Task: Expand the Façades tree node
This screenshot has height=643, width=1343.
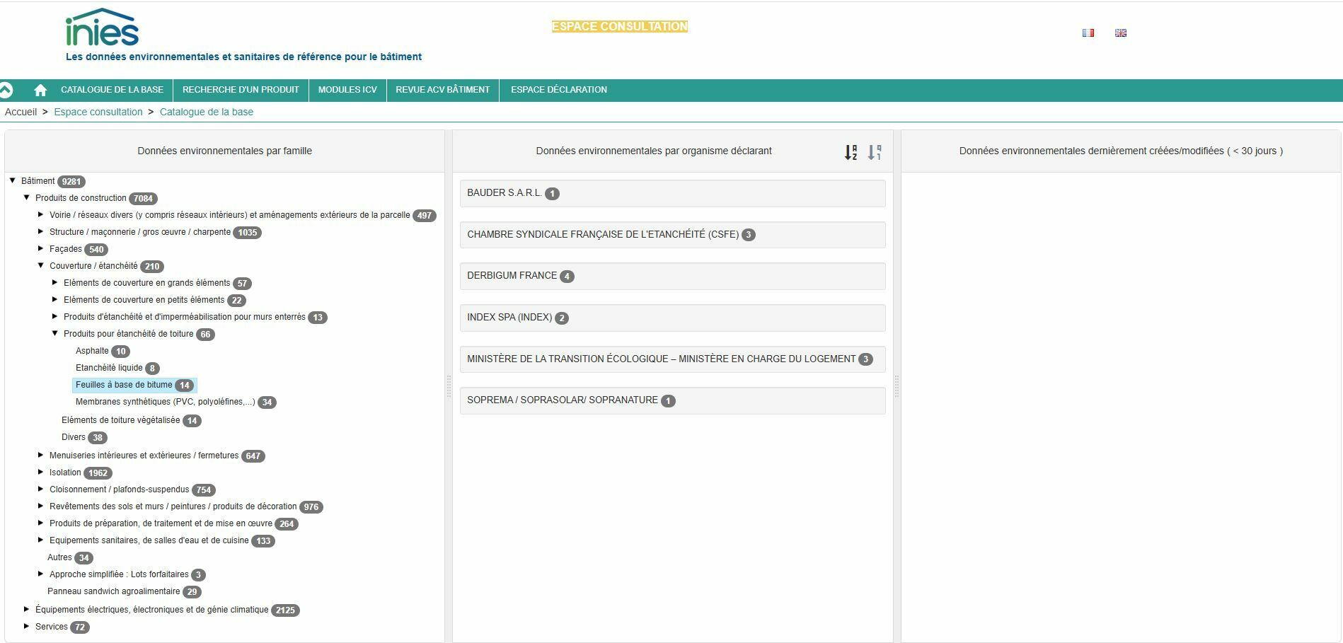Action: [40, 248]
